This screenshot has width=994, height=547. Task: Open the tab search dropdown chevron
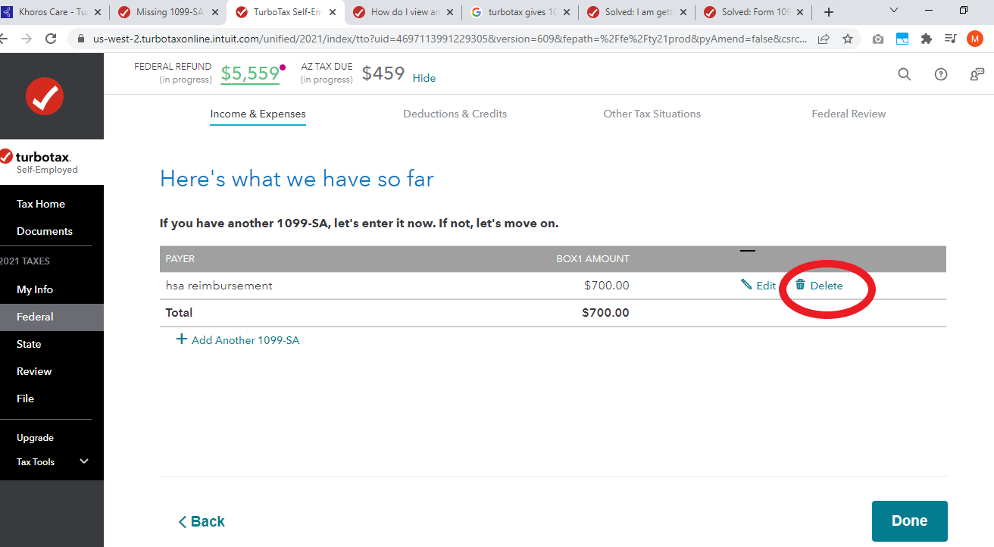pos(894,11)
